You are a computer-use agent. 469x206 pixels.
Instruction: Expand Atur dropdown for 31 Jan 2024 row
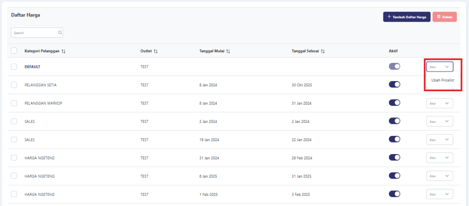440,158
